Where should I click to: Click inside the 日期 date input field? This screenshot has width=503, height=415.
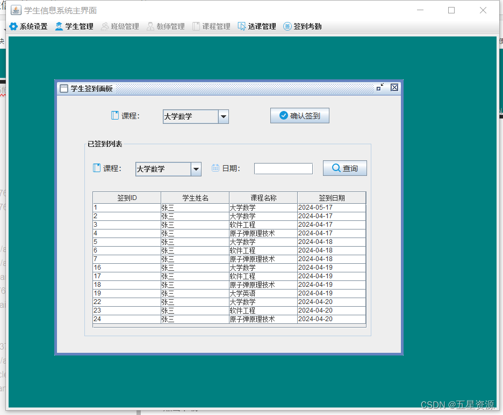(x=283, y=168)
